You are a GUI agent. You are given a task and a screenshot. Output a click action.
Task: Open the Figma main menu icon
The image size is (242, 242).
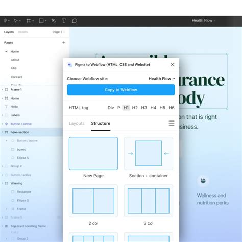(6, 21)
